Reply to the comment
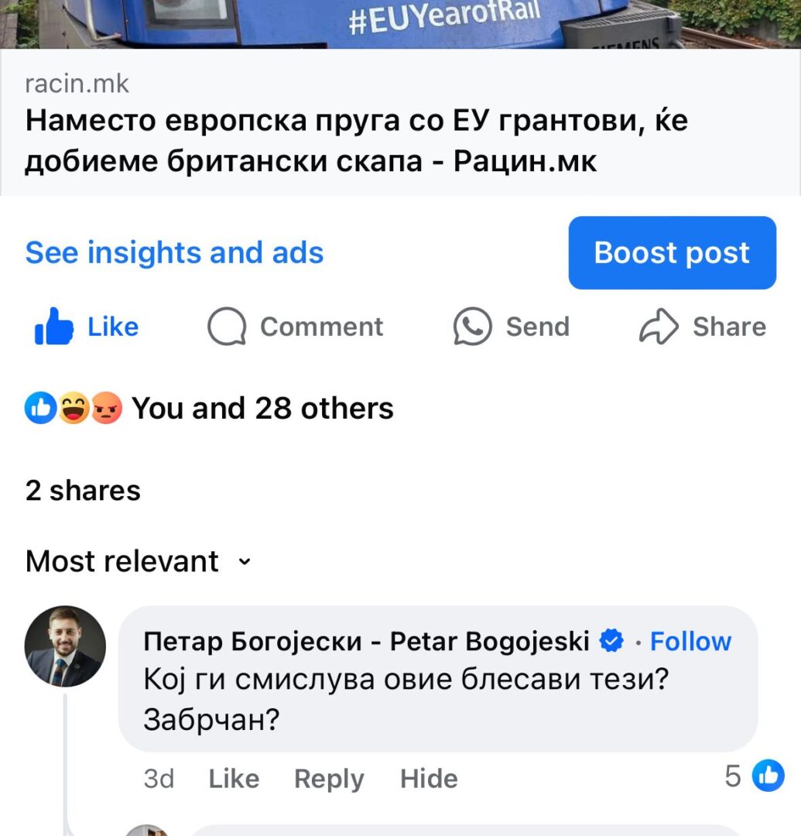801x836 pixels. [329, 779]
